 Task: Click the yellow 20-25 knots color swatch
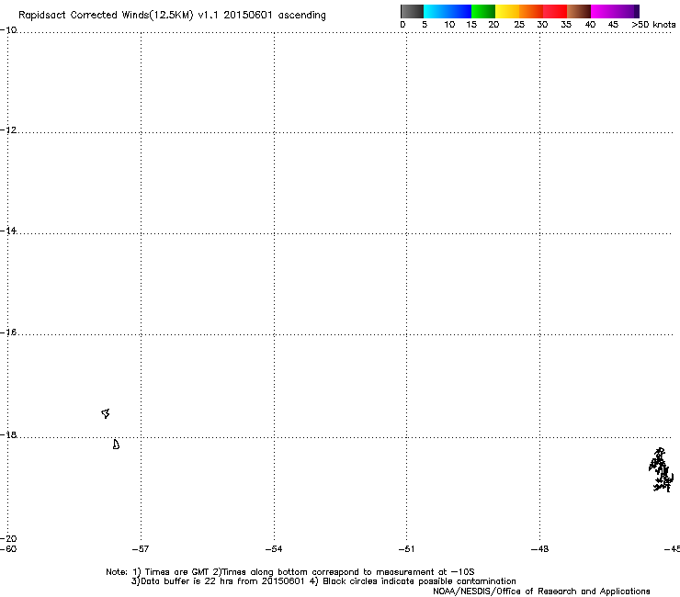[507, 11]
